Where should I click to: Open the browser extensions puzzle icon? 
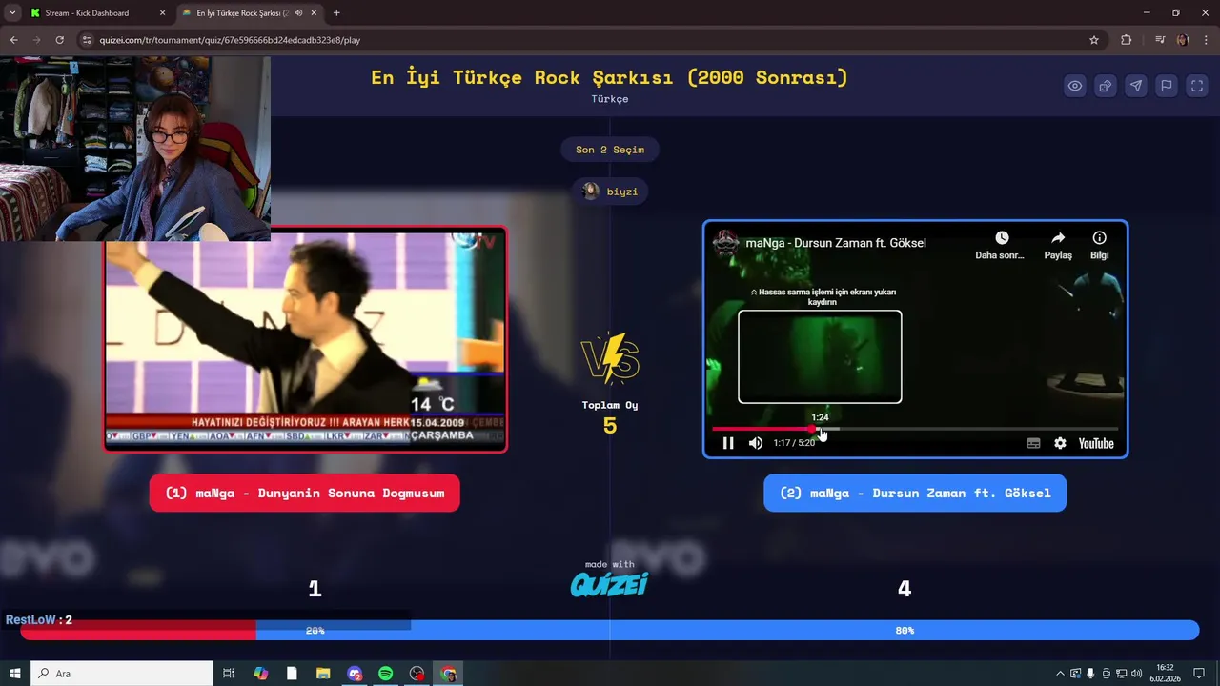(x=1127, y=40)
